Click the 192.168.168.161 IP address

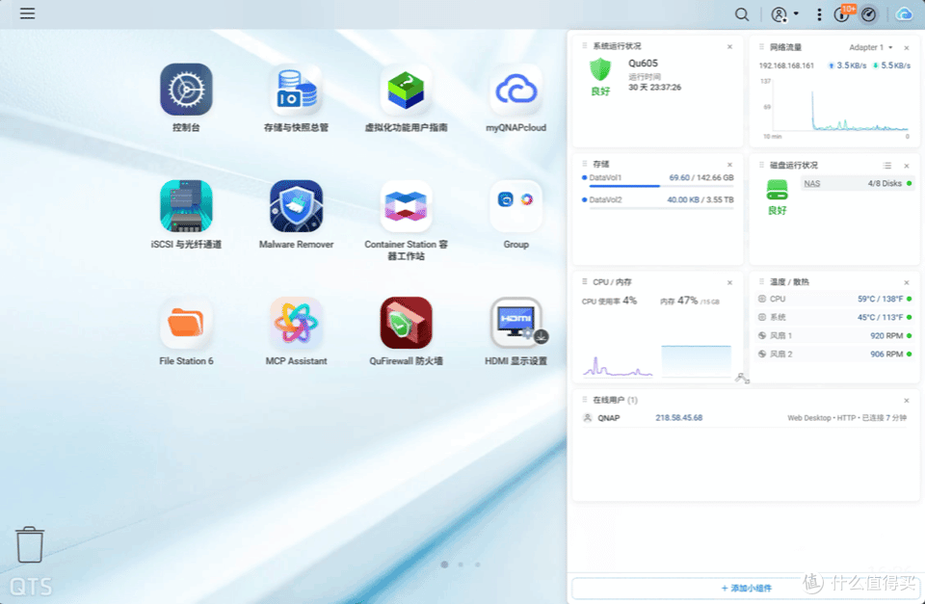(786, 66)
